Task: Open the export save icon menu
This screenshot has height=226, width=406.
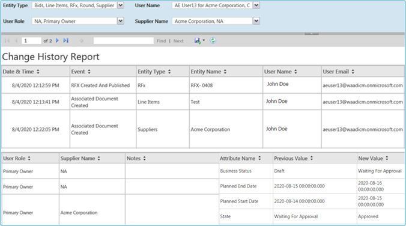Action: pyautogui.click(x=199, y=41)
